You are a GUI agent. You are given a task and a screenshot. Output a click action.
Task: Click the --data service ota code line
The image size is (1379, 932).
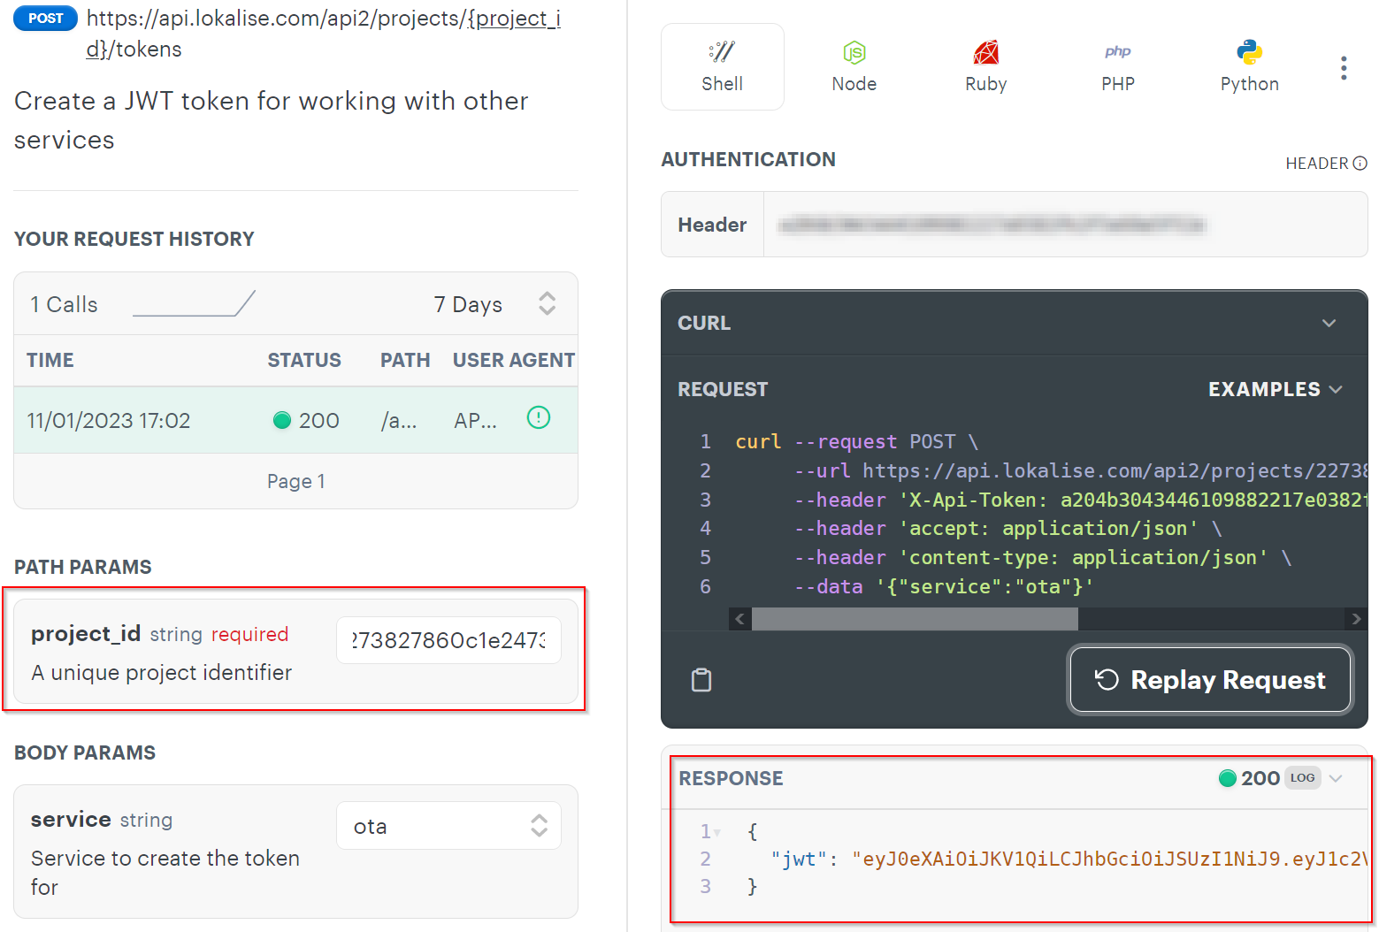pos(944,586)
